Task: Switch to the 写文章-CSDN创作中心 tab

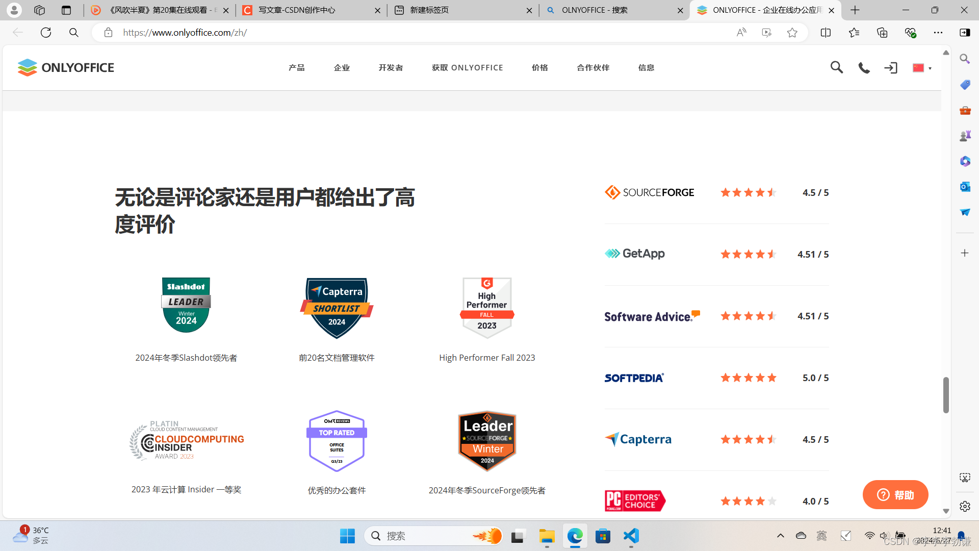Action: tap(311, 10)
